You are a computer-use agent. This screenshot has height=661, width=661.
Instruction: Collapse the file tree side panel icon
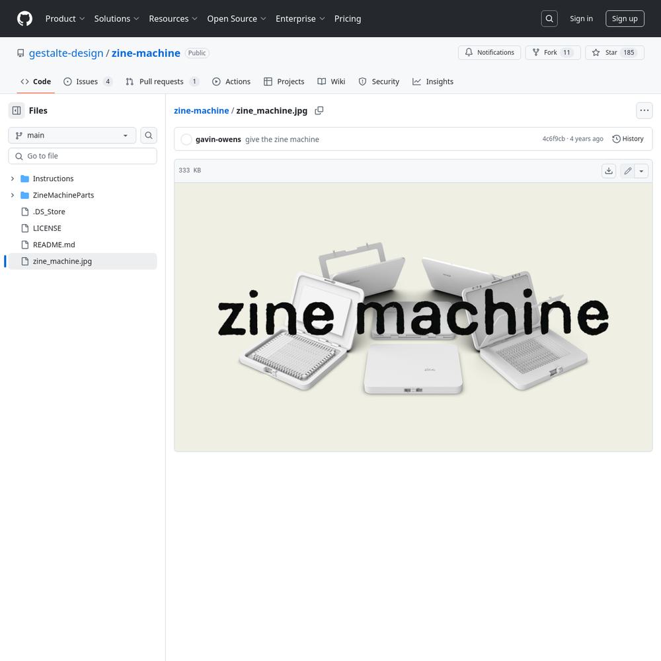tap(17, 110)
